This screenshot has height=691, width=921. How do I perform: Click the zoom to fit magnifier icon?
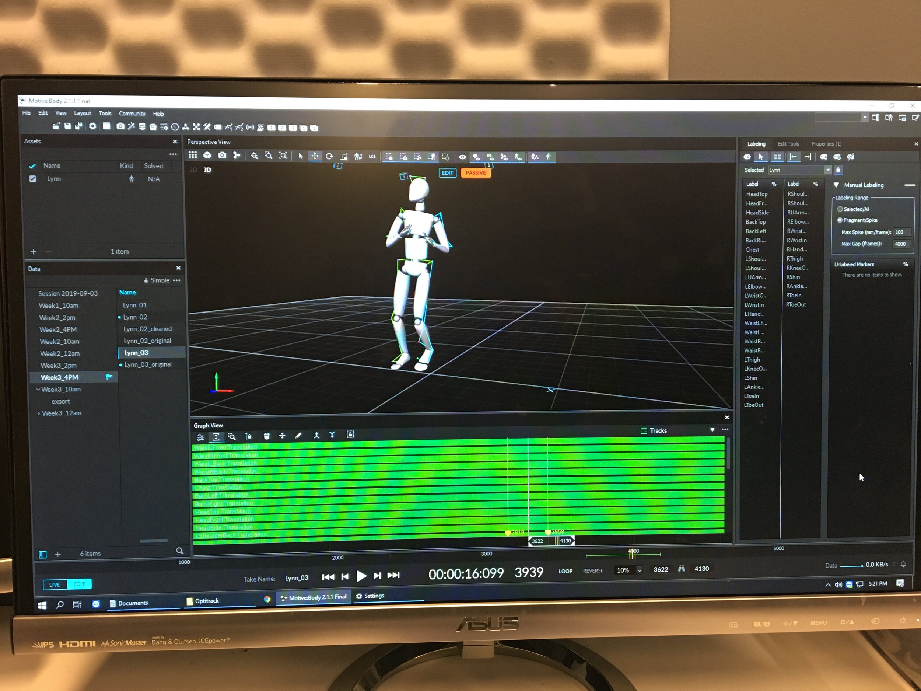coord(283,156)
